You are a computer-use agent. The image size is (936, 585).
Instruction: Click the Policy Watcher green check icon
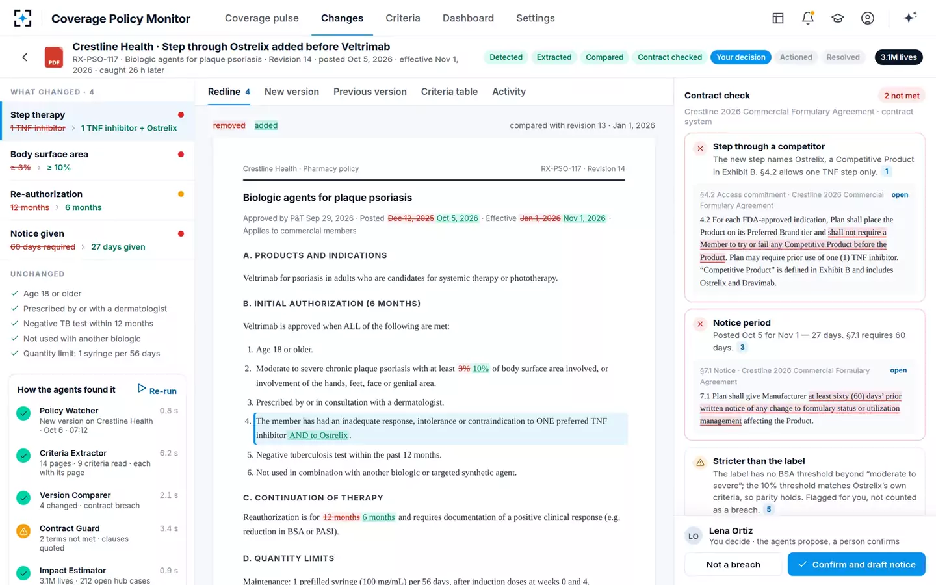pyautogui.click(x=23, y=413)
